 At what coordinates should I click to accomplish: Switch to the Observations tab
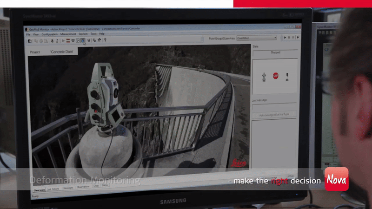pos(83,187)
